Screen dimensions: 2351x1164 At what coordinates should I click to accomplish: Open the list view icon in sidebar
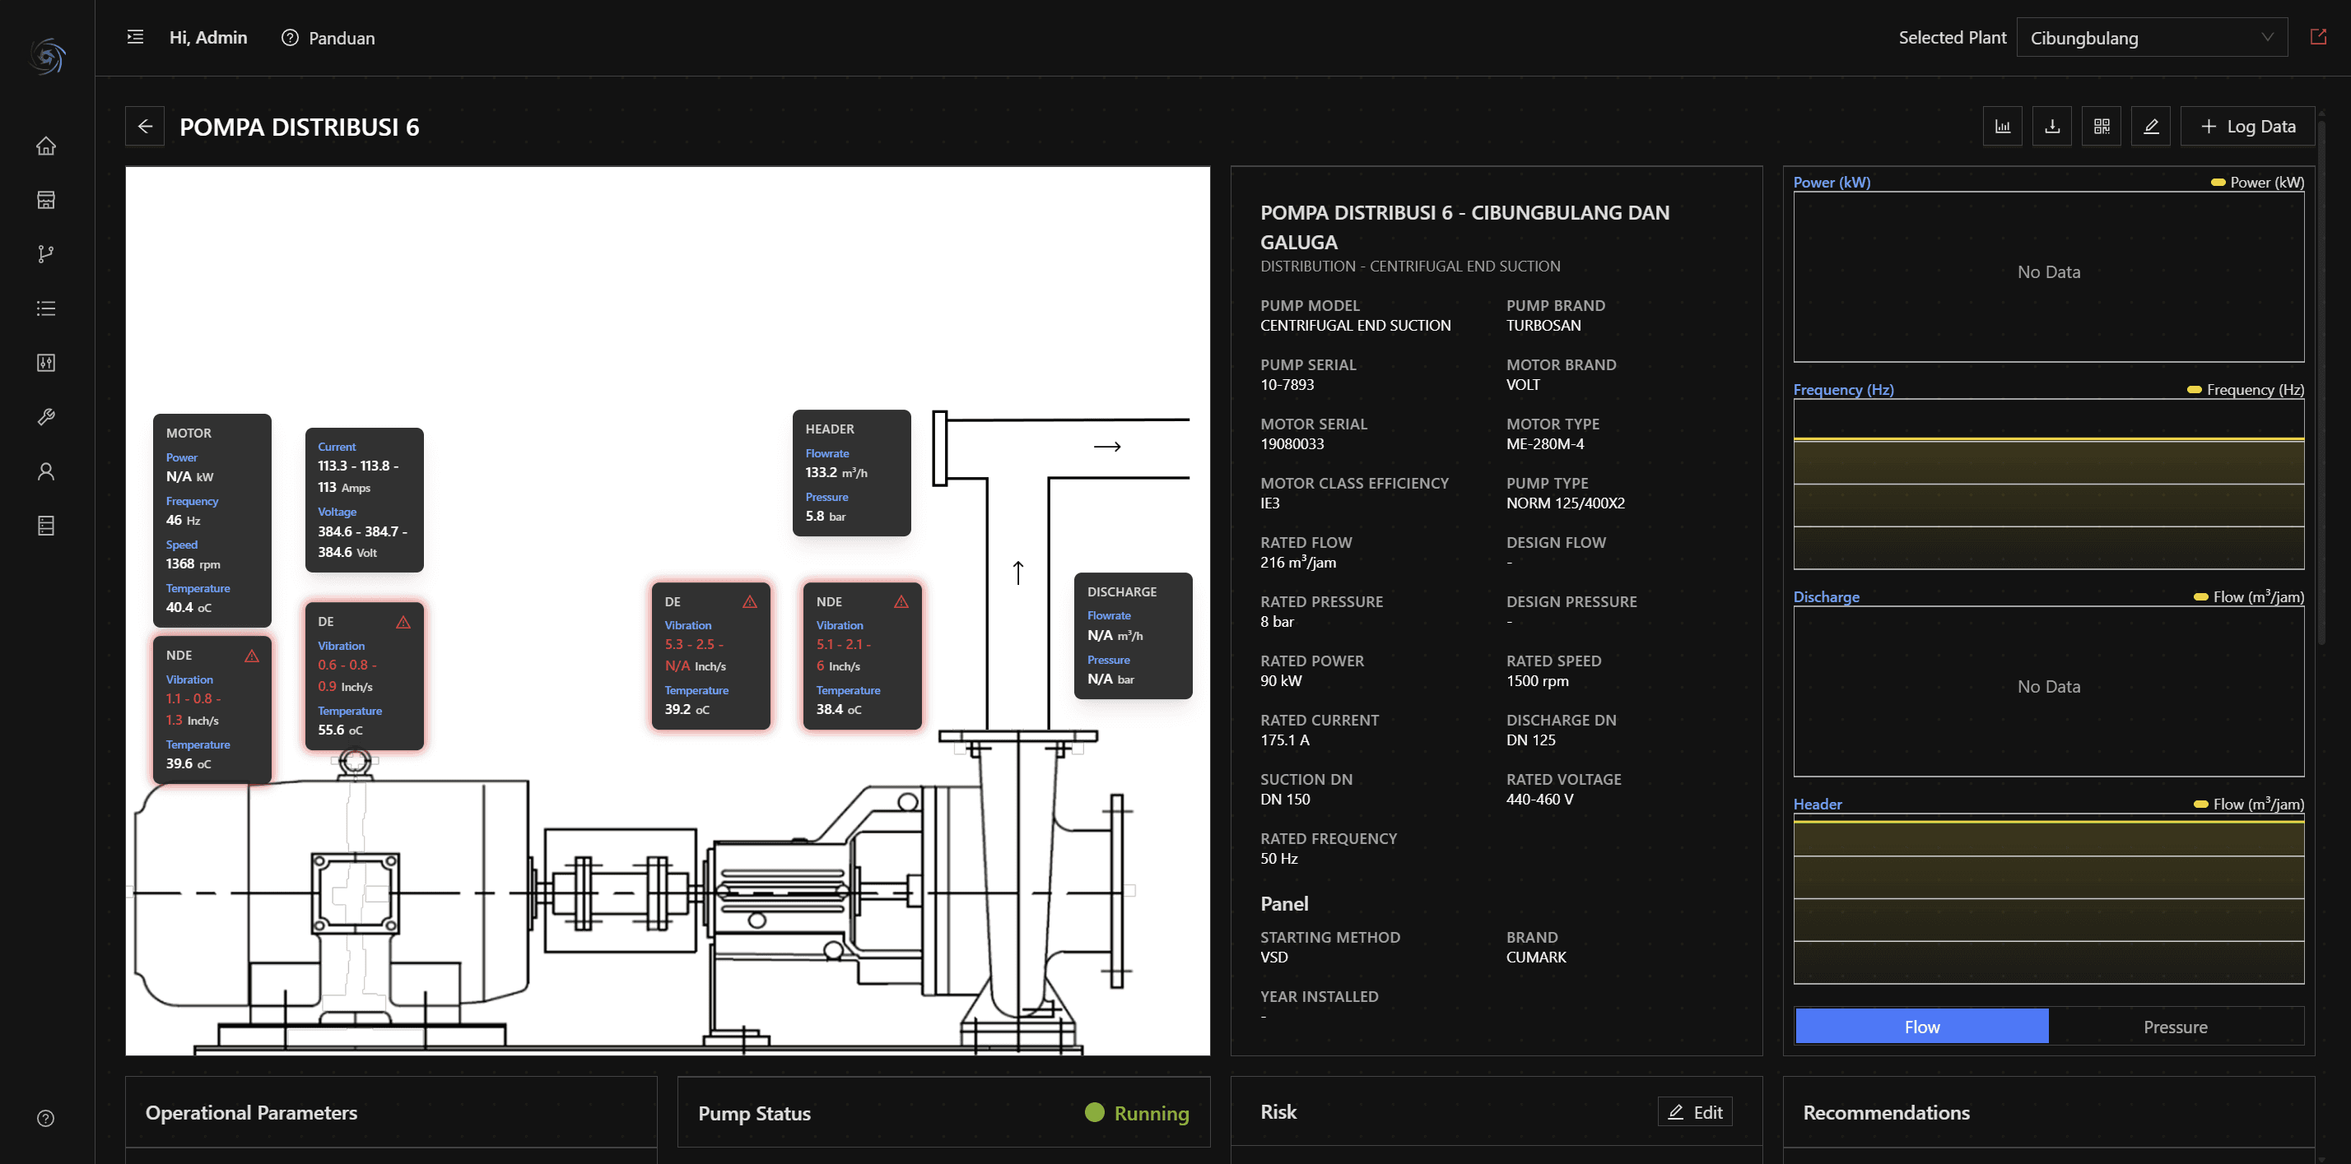[45, 308]
